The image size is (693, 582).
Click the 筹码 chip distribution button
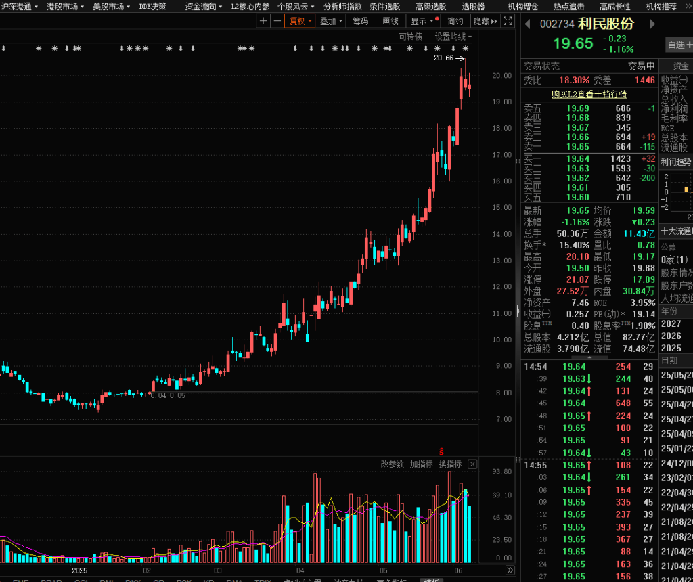[361, 21]
